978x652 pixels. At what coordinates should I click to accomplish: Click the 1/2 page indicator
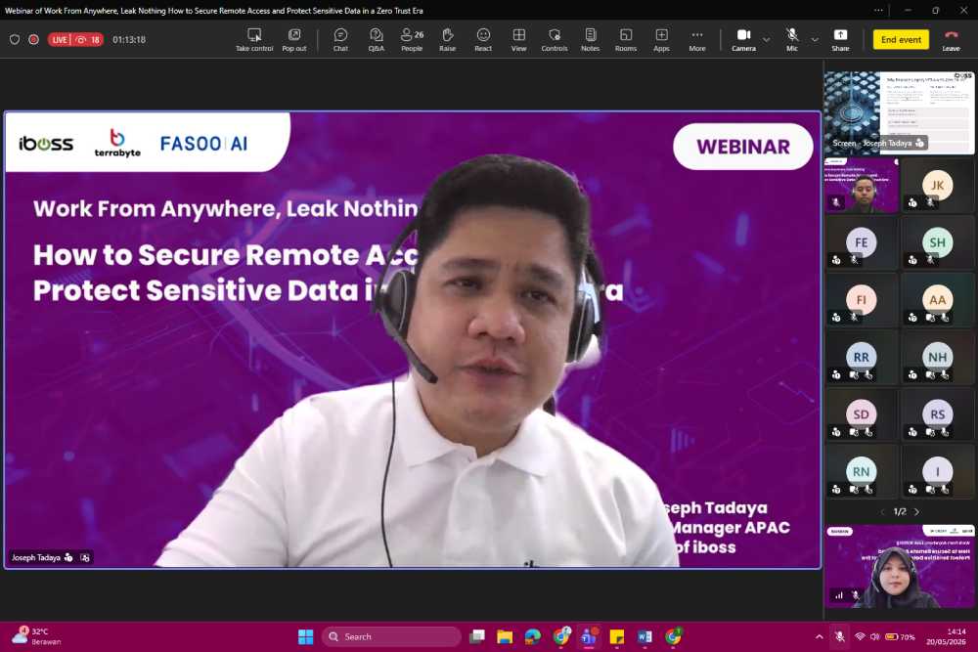click(900, 512)
